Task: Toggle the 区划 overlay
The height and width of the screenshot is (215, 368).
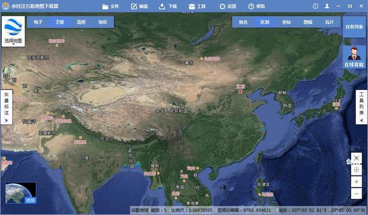Action: (264, 22)
